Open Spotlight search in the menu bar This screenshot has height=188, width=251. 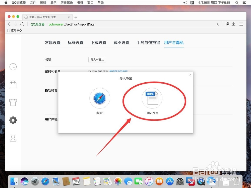(x=237, y=3)
